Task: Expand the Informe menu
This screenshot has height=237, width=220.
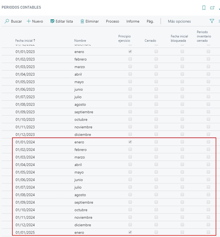Action: tap(133, 21)
